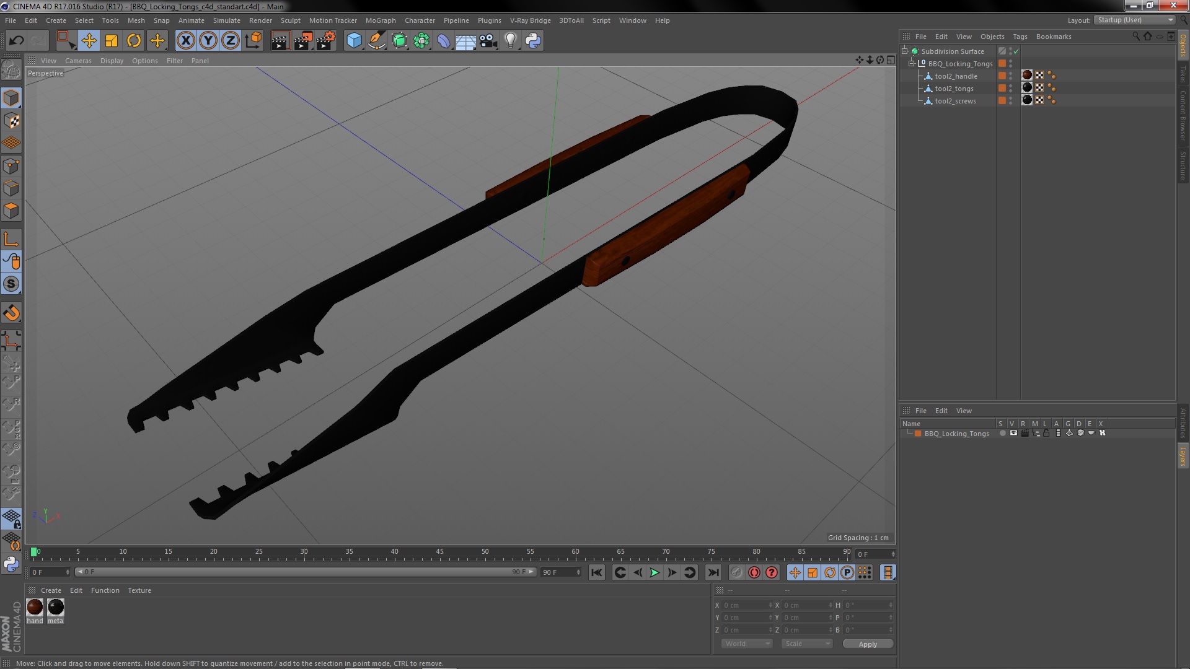
Task: Switch to the Texture tab
Action: pos(139,590)
